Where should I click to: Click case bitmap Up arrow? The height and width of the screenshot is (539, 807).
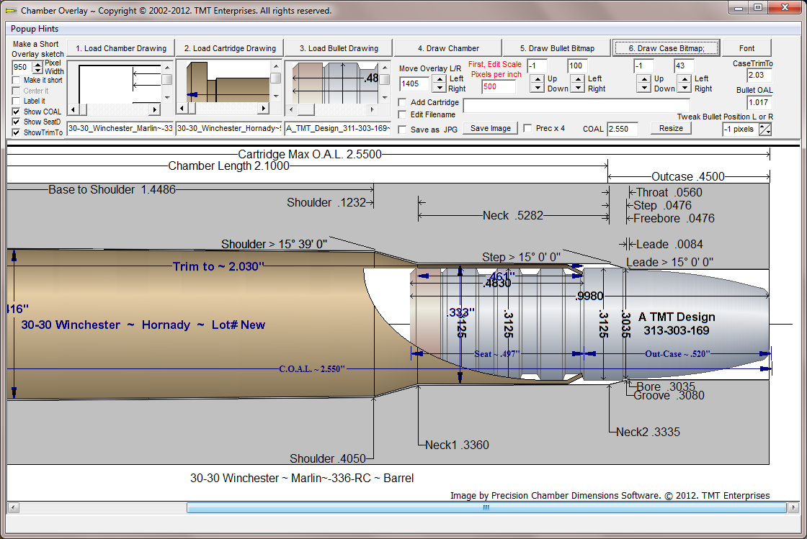click(644, 78)
